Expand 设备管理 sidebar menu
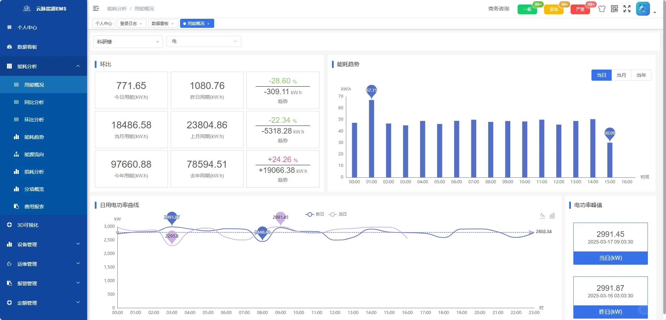The width and height of the screenshot is (666, 320). click(44, 245)
